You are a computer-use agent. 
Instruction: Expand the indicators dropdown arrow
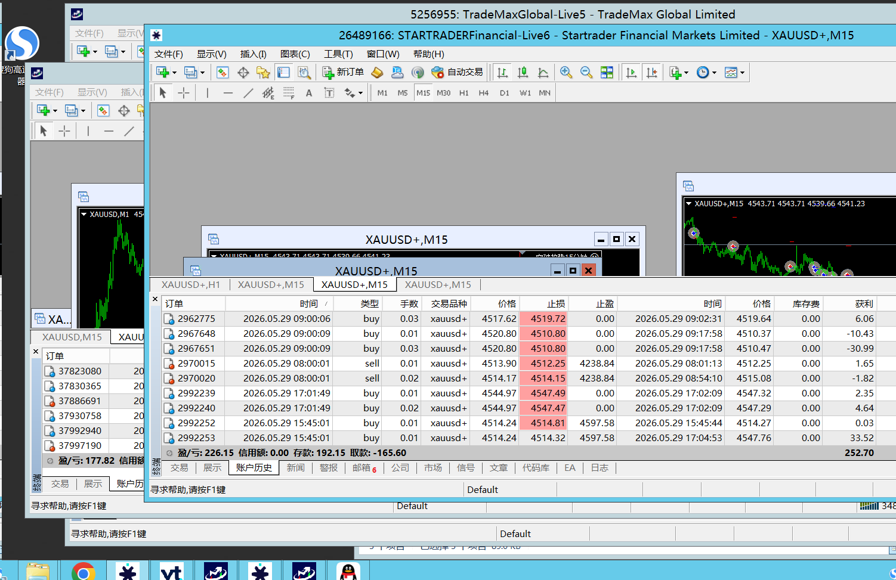(x=686, y=73)
